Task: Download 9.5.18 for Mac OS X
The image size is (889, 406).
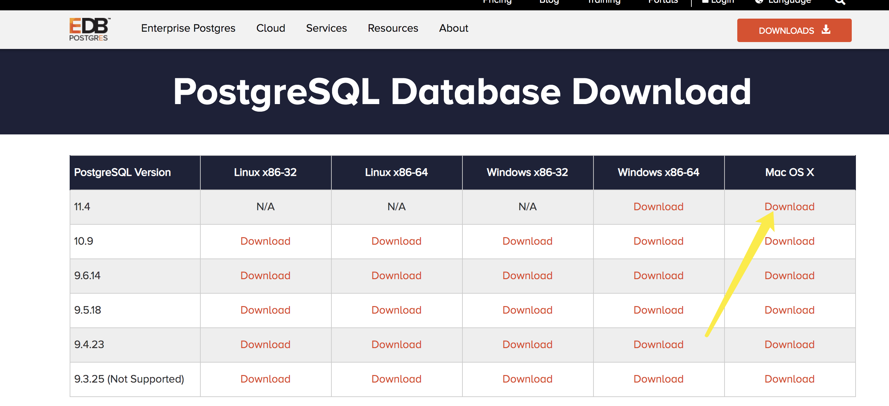Action: point(789,310)
